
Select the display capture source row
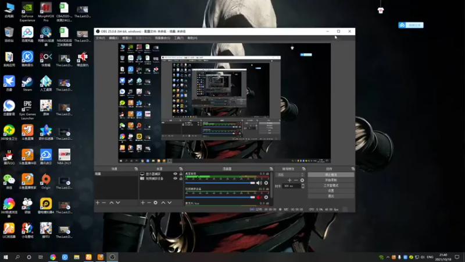pyautogui.click(x=161, y=174)
